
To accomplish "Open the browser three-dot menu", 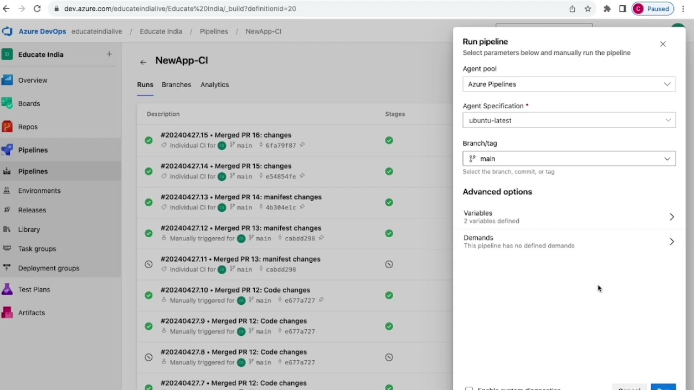I will pyautogui.click(x=684, y=9).
